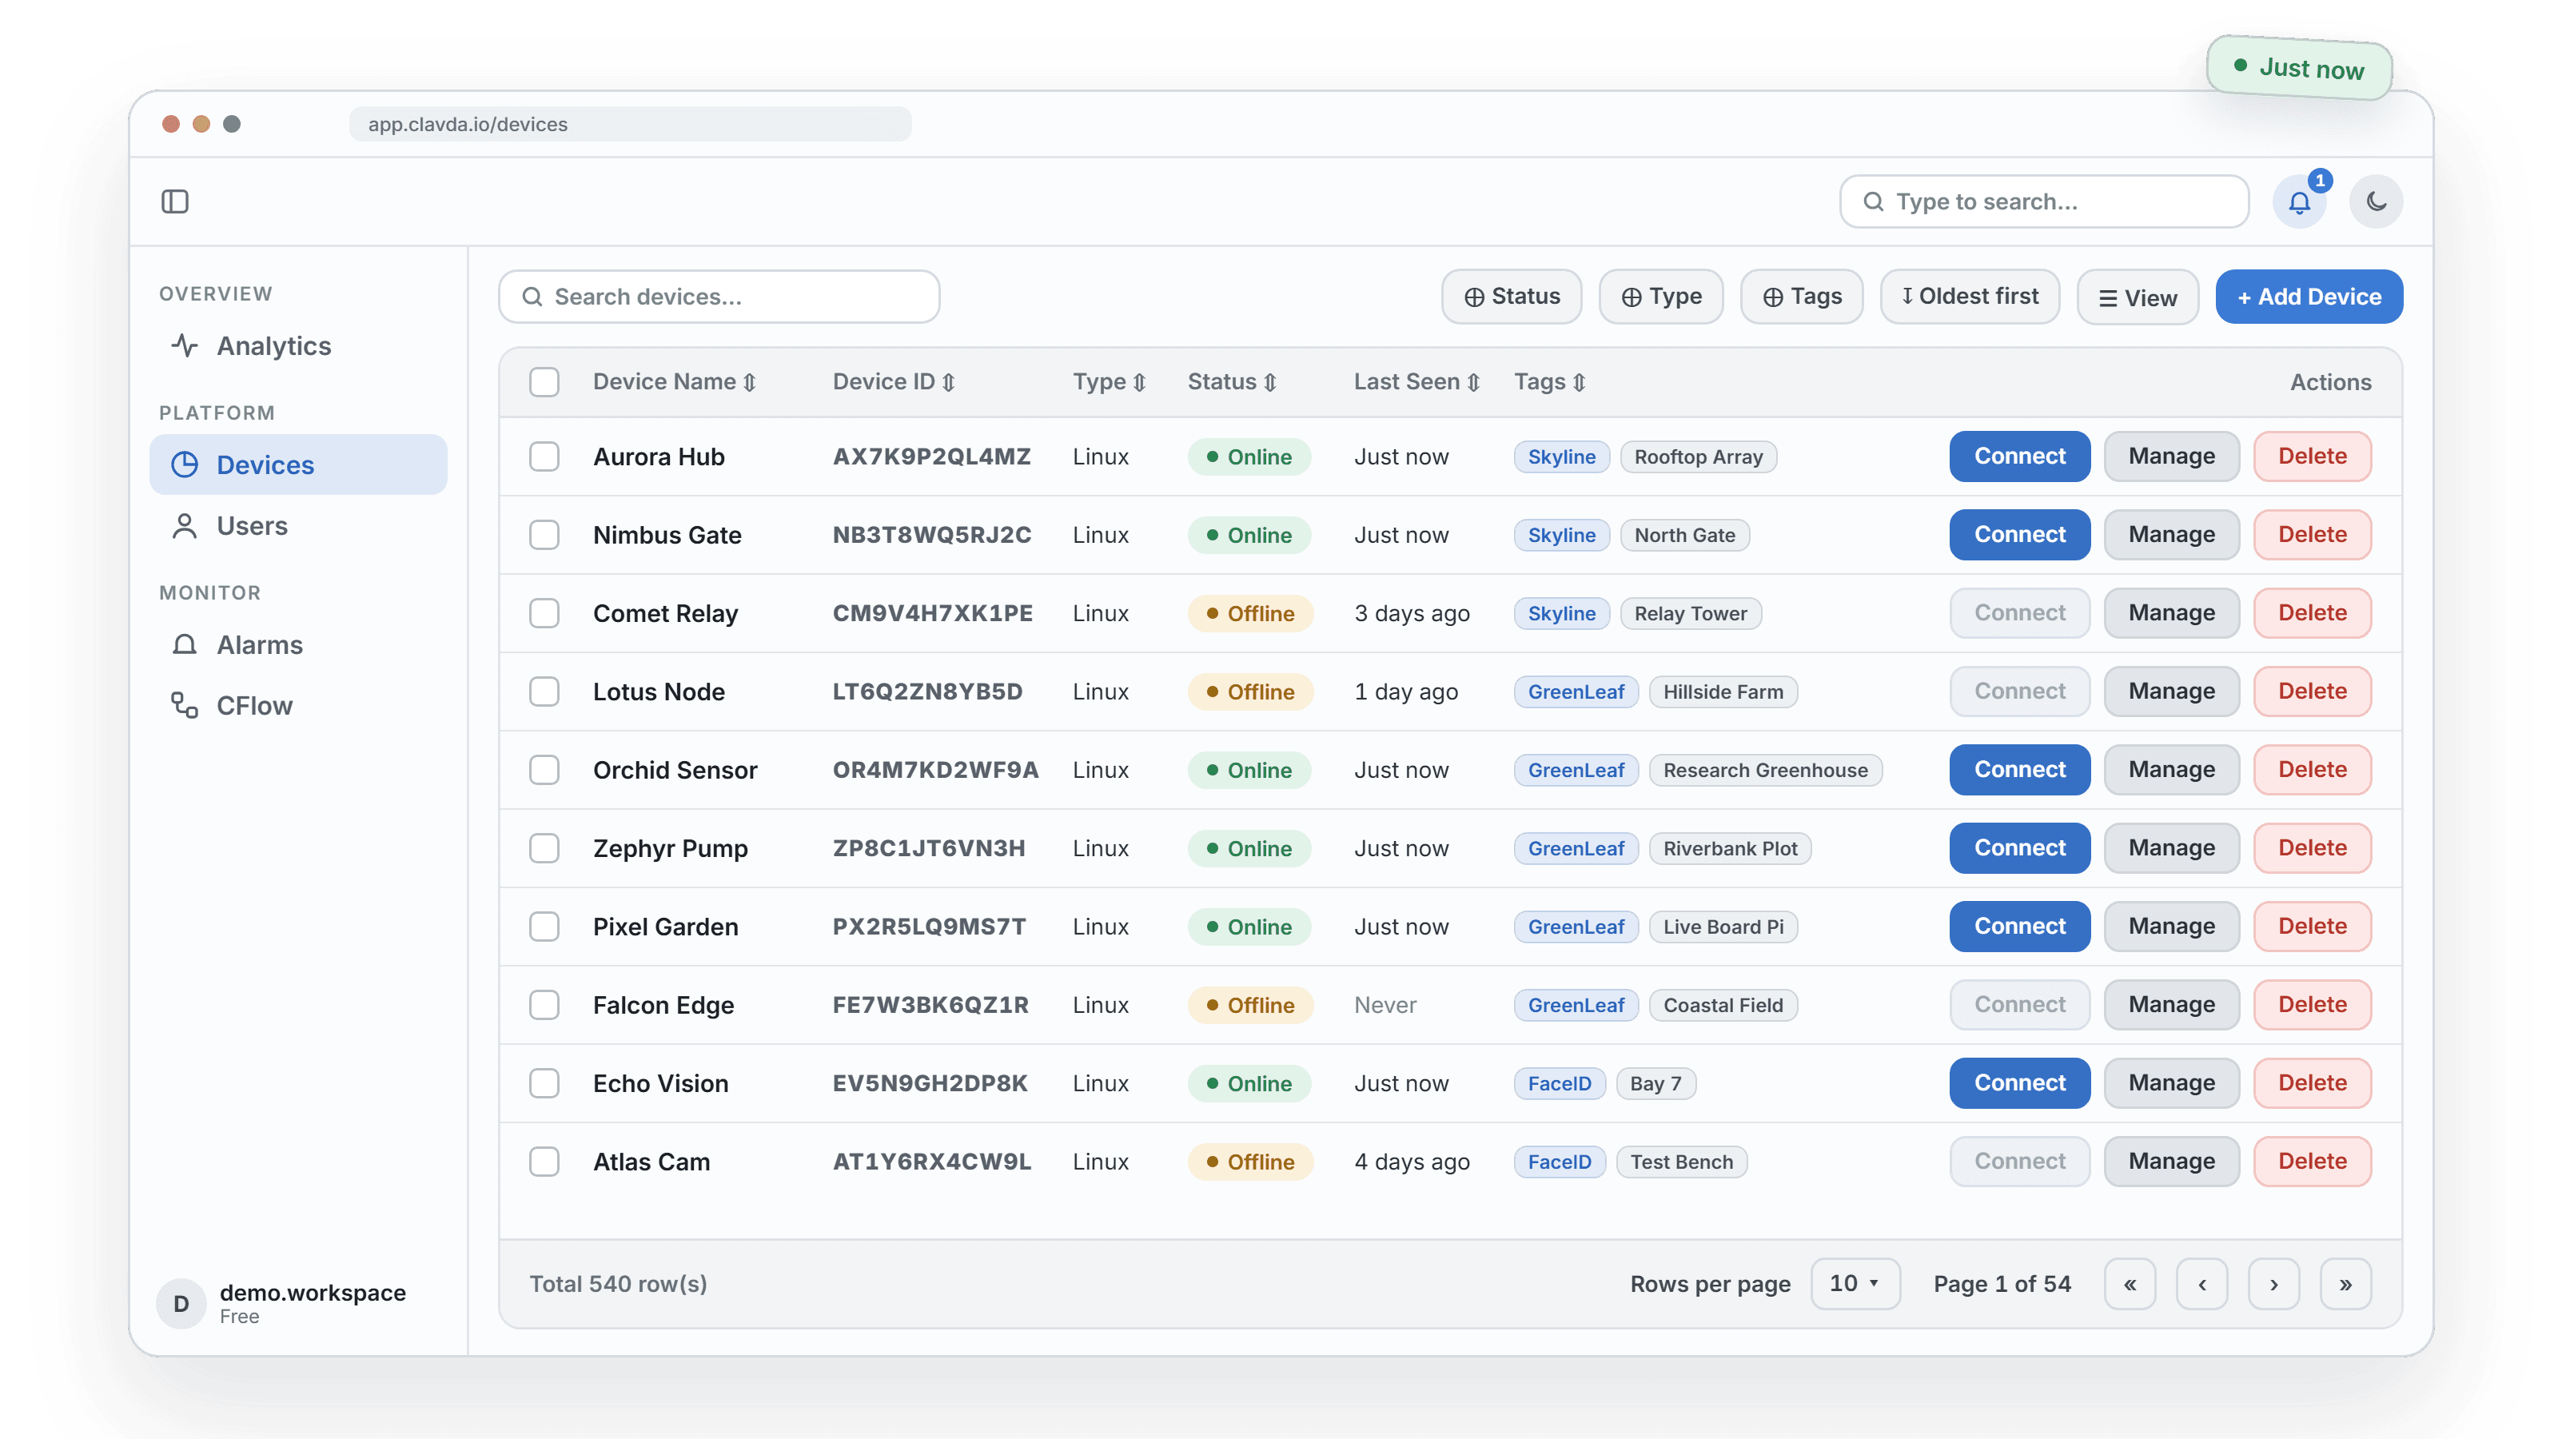The height and width of the screenshot is (1439, 2558).
Task: Check the Aurora Hub row
Action: coord(544,456)
